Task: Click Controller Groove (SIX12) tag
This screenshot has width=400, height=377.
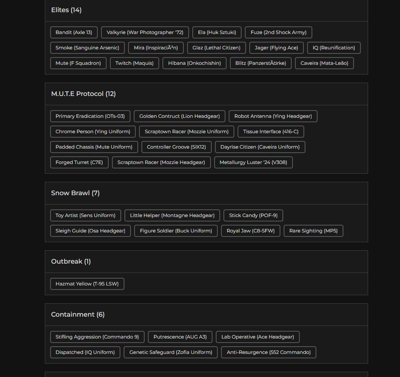Action: point(177,147)
